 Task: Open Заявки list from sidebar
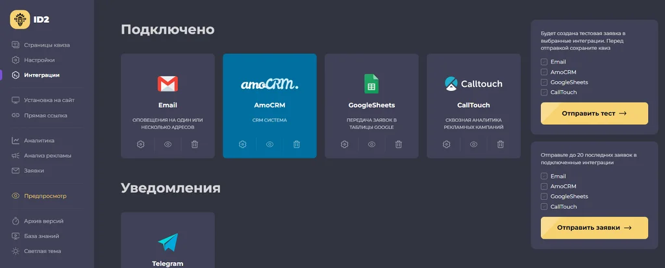tap(34, 171)
